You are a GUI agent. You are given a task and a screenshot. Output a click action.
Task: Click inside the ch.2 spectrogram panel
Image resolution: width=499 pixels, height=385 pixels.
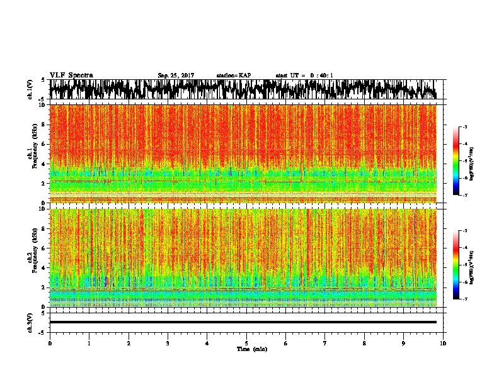click(x=243, y=258)
